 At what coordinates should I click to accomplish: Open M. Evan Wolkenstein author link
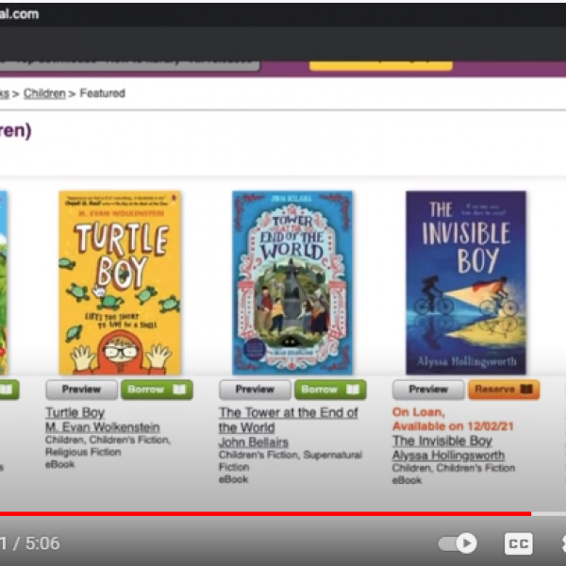103,427
